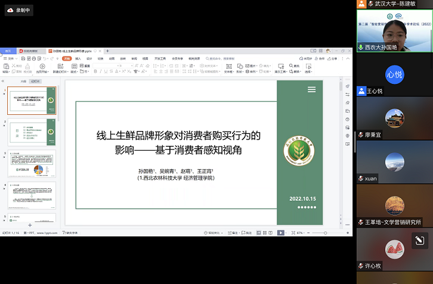This screenshot has height=284, width=433.
Task: Click the 分享 share button
Action: [x=333, y=58]
